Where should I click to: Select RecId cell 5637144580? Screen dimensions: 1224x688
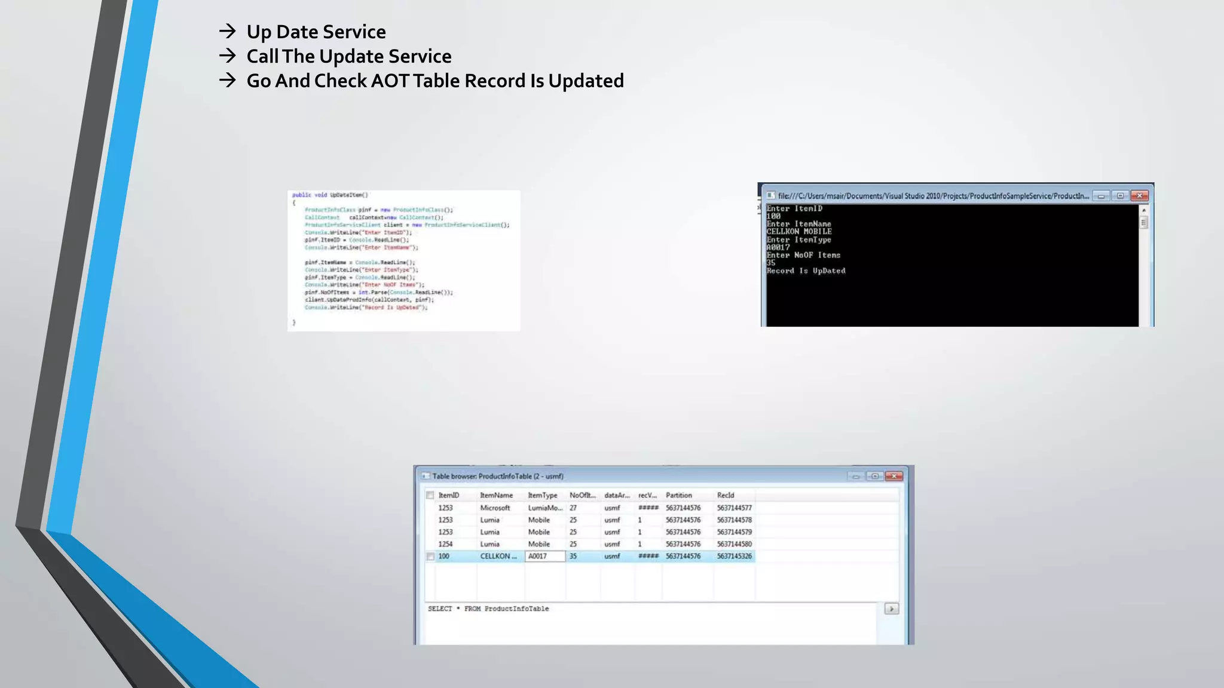click(735, 544)
